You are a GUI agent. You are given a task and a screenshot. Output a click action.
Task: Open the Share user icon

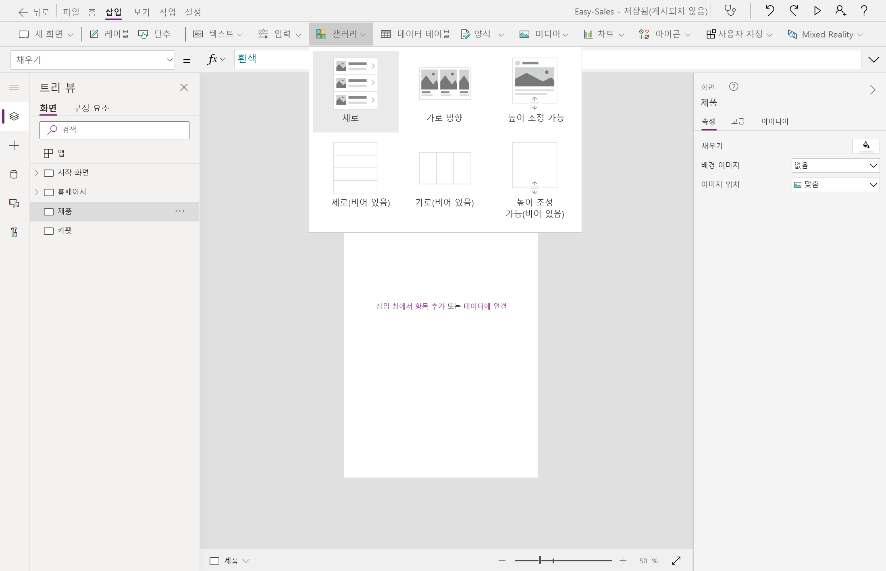pyautogui.click(x=840, y=10)
